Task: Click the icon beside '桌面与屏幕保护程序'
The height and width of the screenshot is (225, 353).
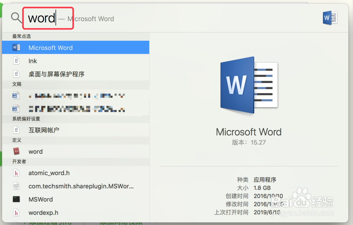Action: [16, 74]
